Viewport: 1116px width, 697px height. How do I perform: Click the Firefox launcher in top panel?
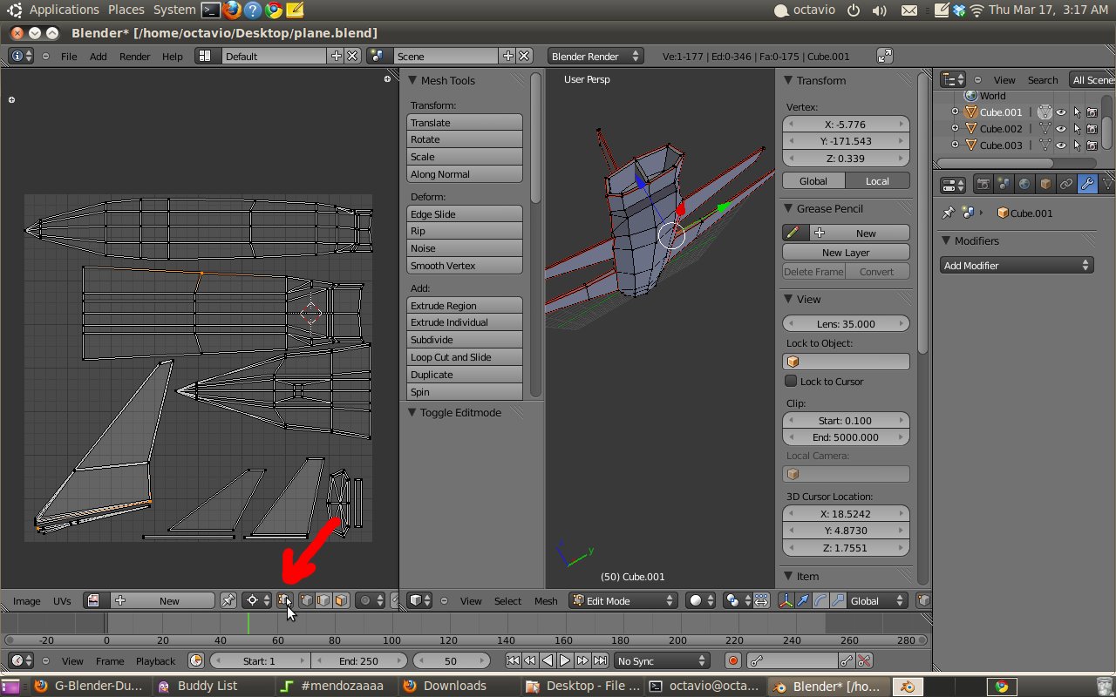click(x=231, y=10)
